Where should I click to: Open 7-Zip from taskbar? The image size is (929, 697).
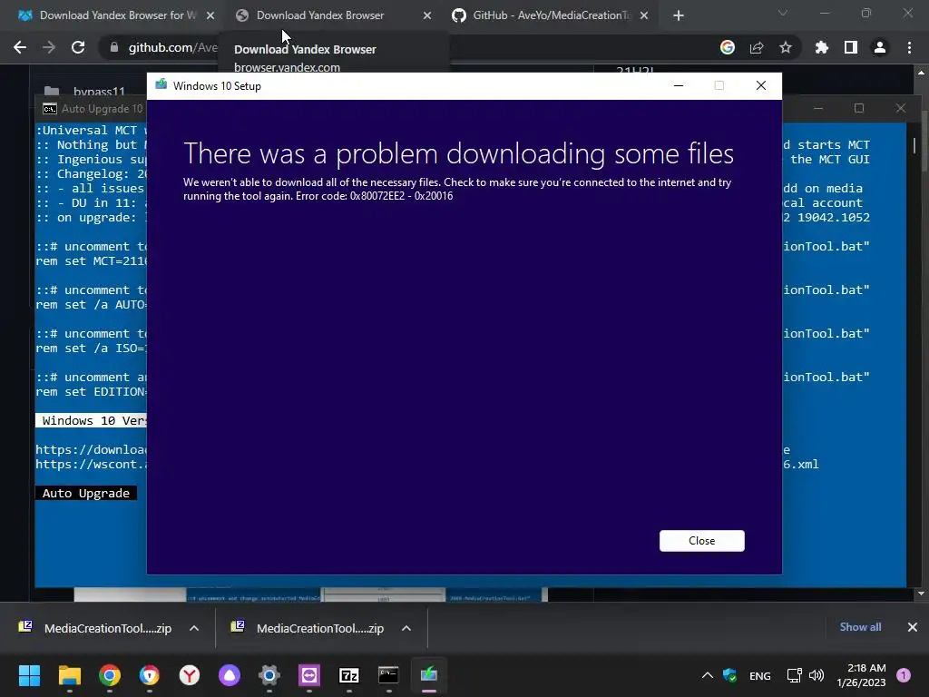tap(349, 675)
